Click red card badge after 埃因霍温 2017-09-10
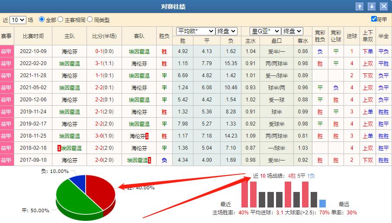Screen dimensions: 392x223 pyautogui.click(x=150, y=160)
